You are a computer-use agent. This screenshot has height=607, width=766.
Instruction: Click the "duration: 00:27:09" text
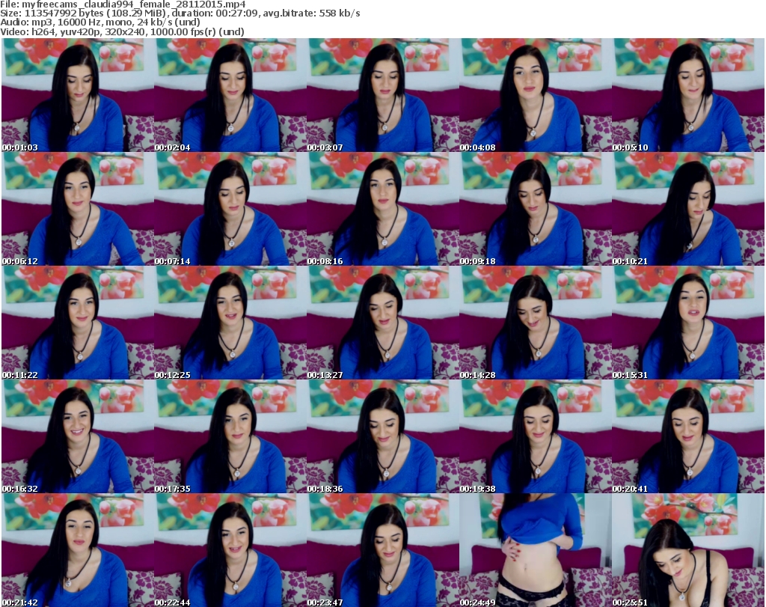pyautogui.click(x=215, y=13)
